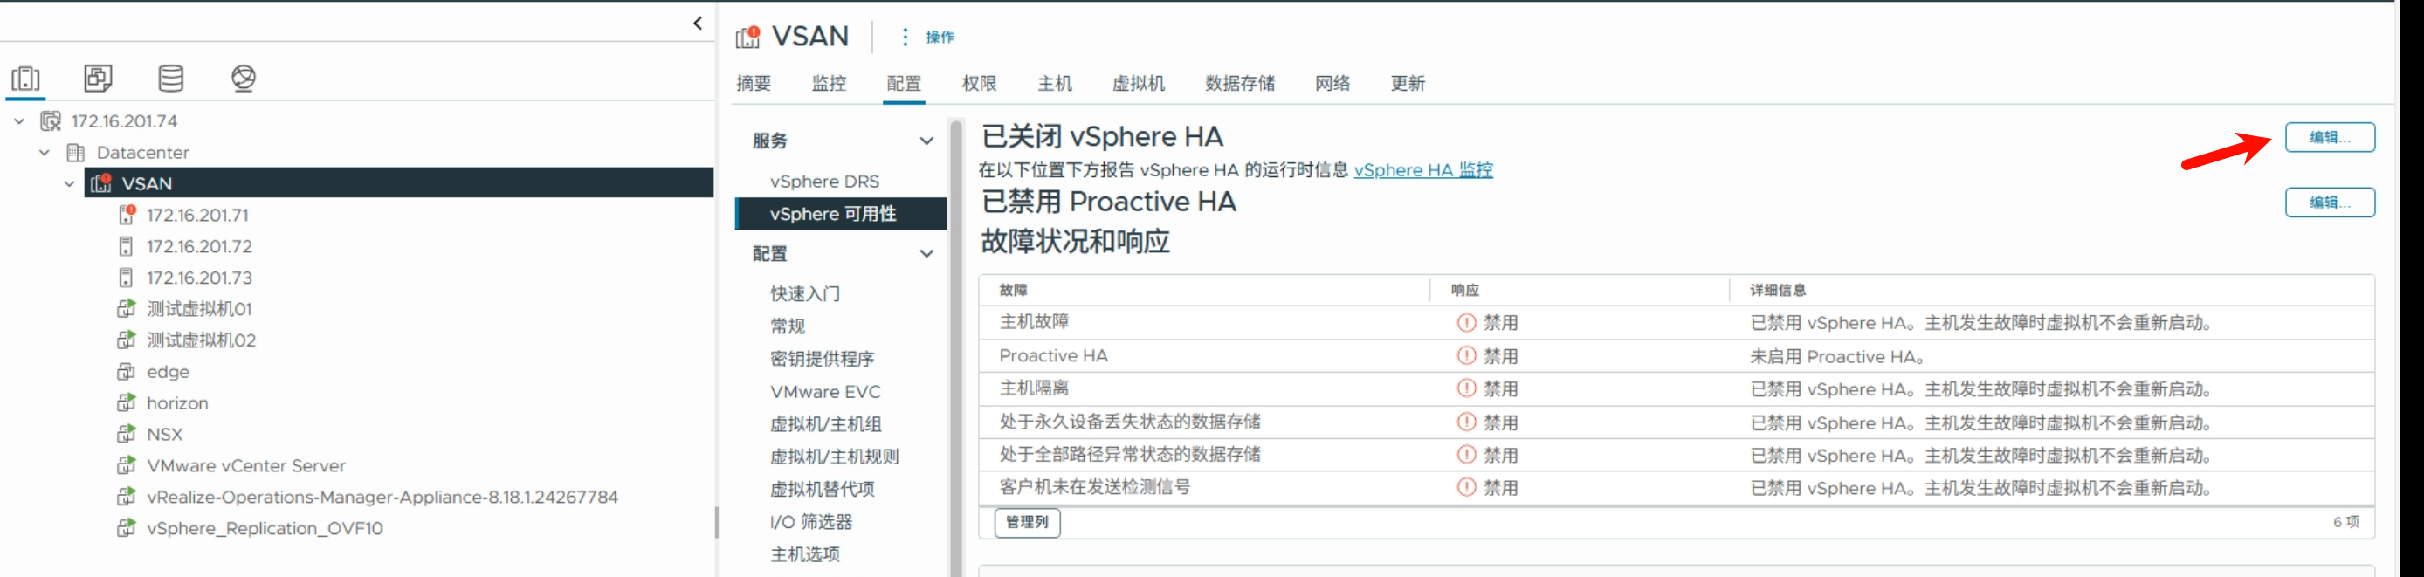Open I/O 筛选器 in sidebar
Screen dimensions: 2424x577
click(811, 521)
